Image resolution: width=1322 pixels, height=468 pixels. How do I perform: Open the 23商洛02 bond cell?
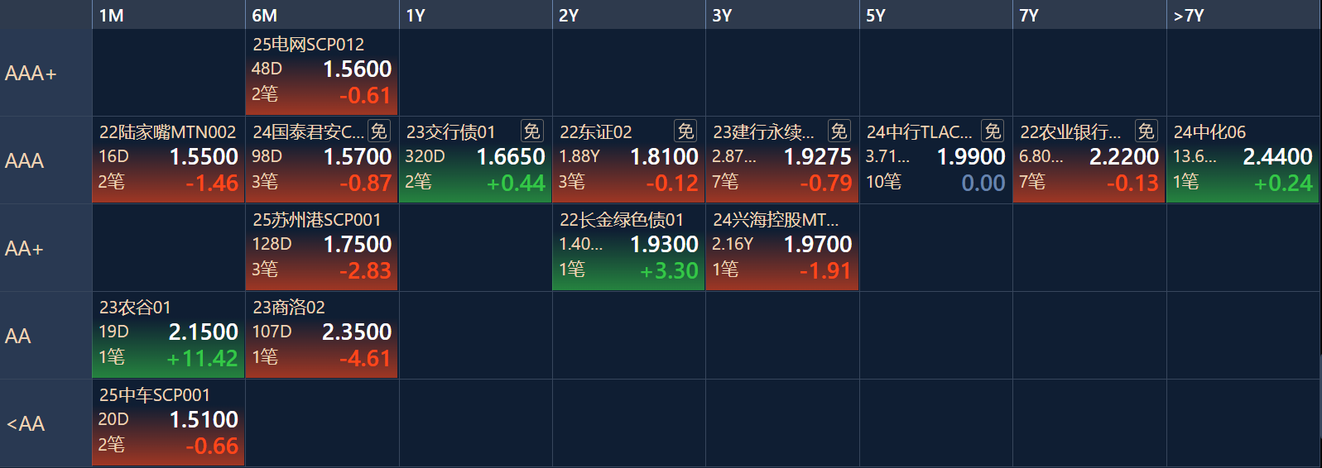pos(322,336)
